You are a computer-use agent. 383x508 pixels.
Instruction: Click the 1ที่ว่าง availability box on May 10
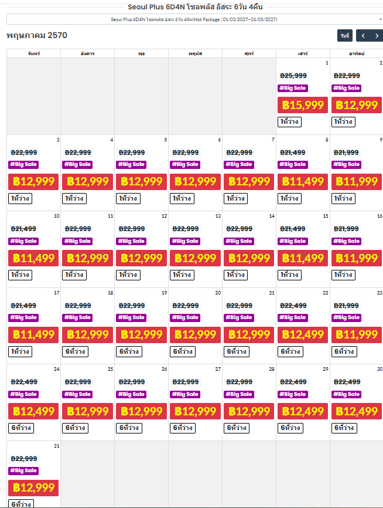click(x=20, y=275)
